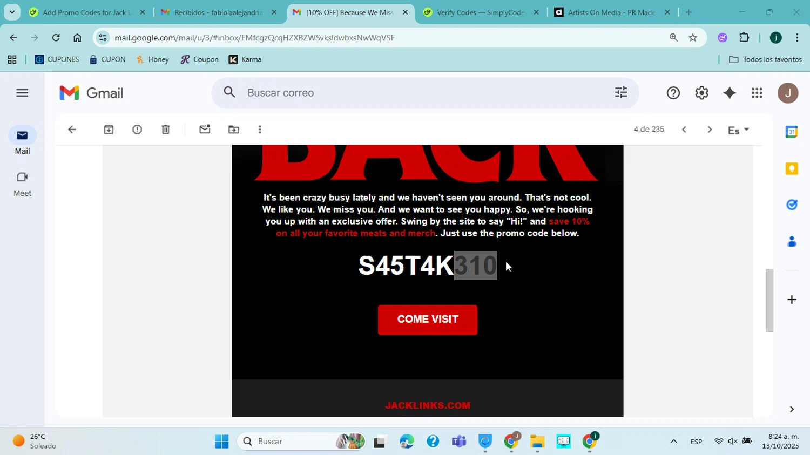Open more actions three-dot menu
The height and width of the screenshot is (455, 810).
click(260, 130)
